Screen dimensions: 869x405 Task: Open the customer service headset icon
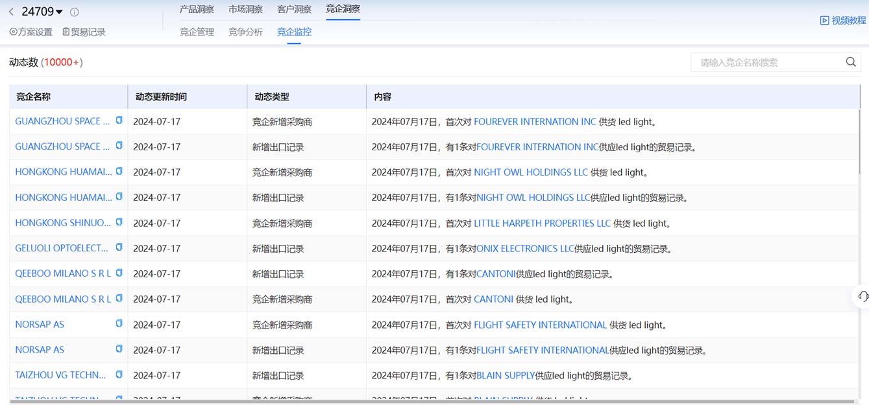[x=863, y=296]
